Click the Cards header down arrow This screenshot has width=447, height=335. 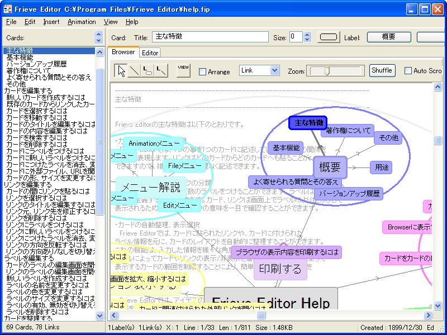point(98,41)
